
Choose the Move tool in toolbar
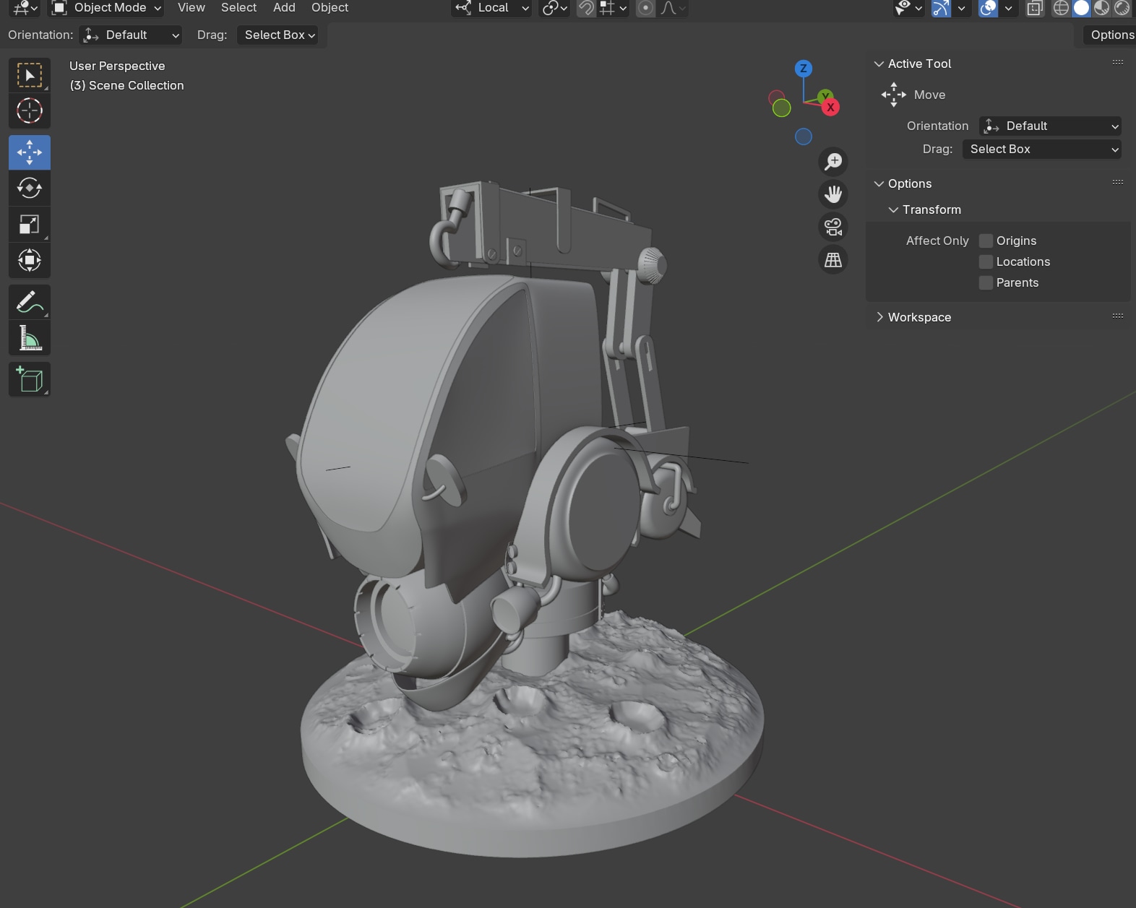click(30, 152)
